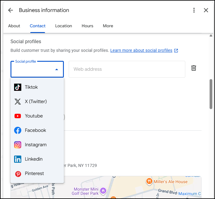The image size is (215, 199).
Task: Choose Youtube from the dropdown list
Action: [x=37, y=116]
